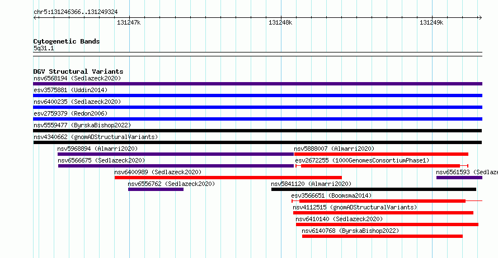This screenshot has width=498, height=258.
Task: Click the chr5:131246366..131249324 coordinates text
Action: (x=76, y=12)
